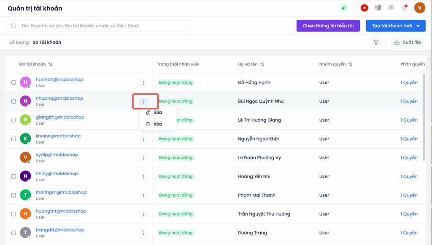
Task: Open the green chat bubble icon
Action: (344, 8)
